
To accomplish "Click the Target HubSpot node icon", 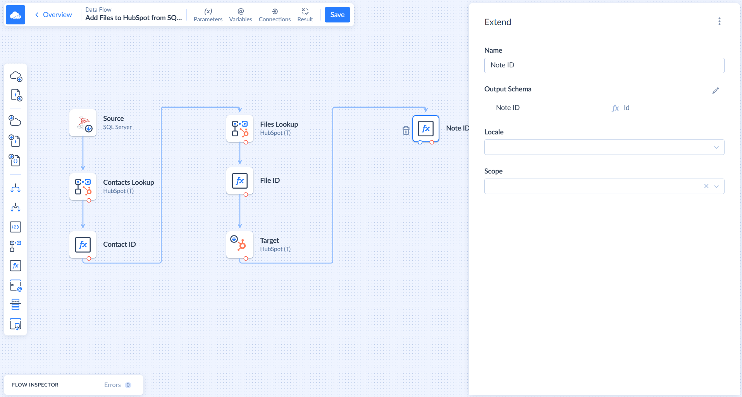I will (240, 245).
